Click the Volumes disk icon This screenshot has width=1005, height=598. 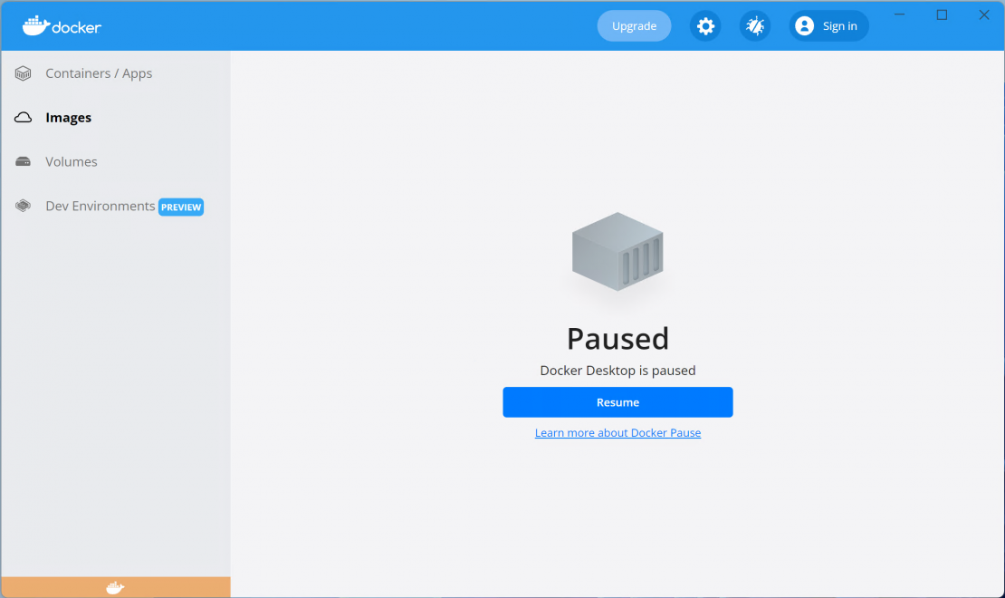click(24, 162)
